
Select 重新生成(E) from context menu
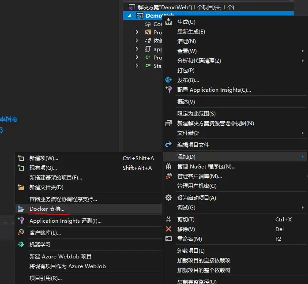coord(191,32)
